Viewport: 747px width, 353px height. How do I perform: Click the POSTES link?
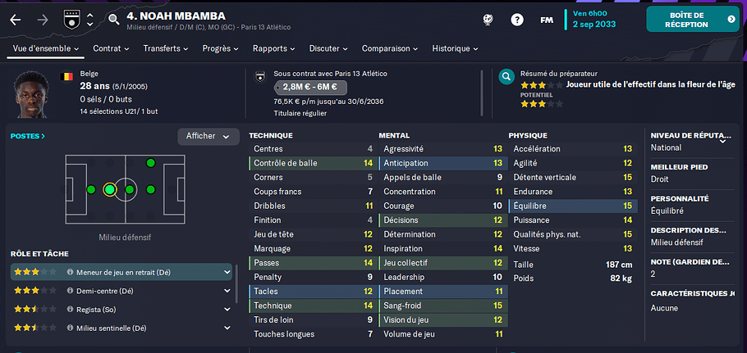[28, 136]
